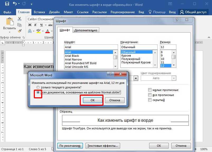The height and width of the screenshot is (152, 212).
Task: Switch to the Дополнительно tab
Action: [x=86, y=30]
